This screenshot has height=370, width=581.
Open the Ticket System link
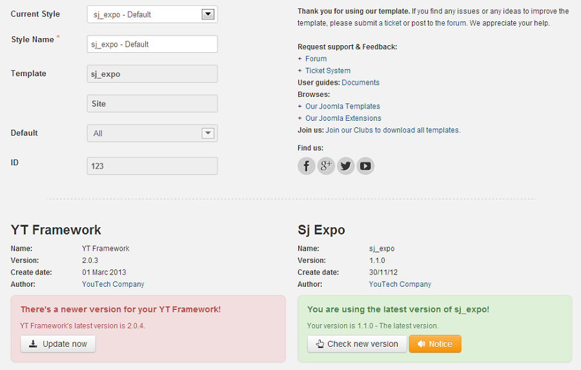pos(327,71)
